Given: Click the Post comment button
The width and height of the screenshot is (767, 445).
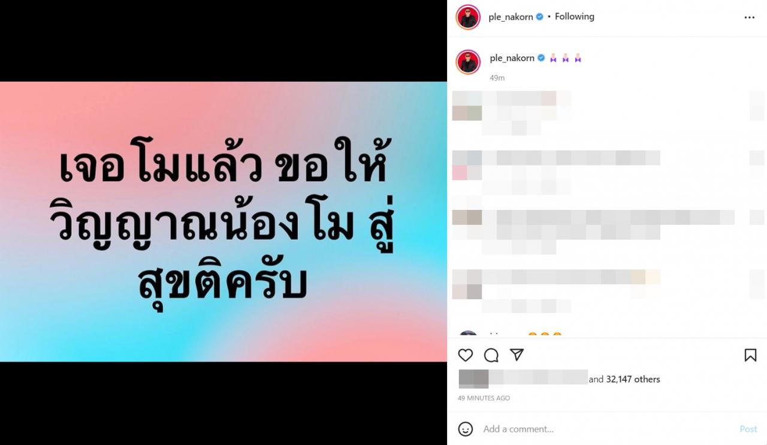Looking at the screenshot, I should coord(748,429).
